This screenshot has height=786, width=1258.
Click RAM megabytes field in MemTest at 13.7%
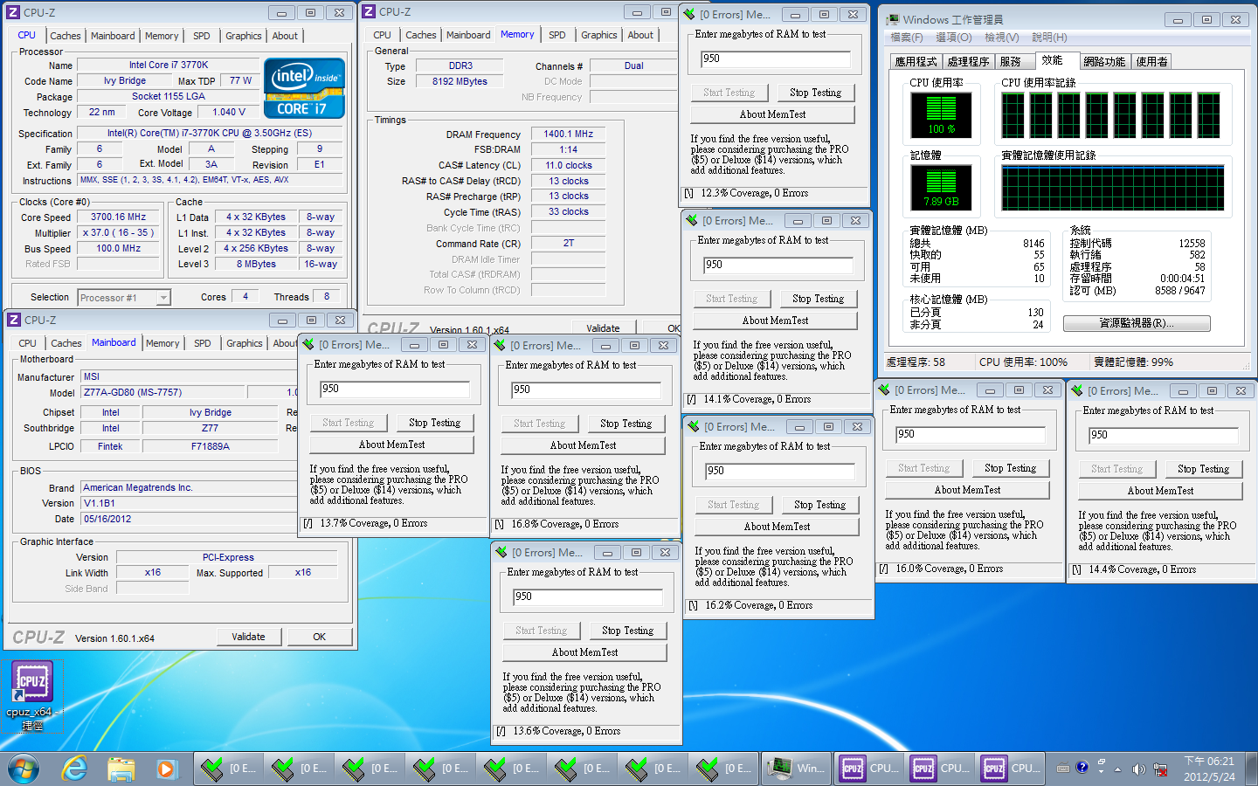point(395,389)
